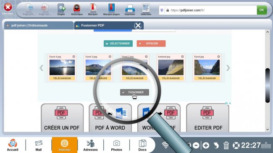Click the Fjord 4.jpg thumbnail

[x=62, y=67]
